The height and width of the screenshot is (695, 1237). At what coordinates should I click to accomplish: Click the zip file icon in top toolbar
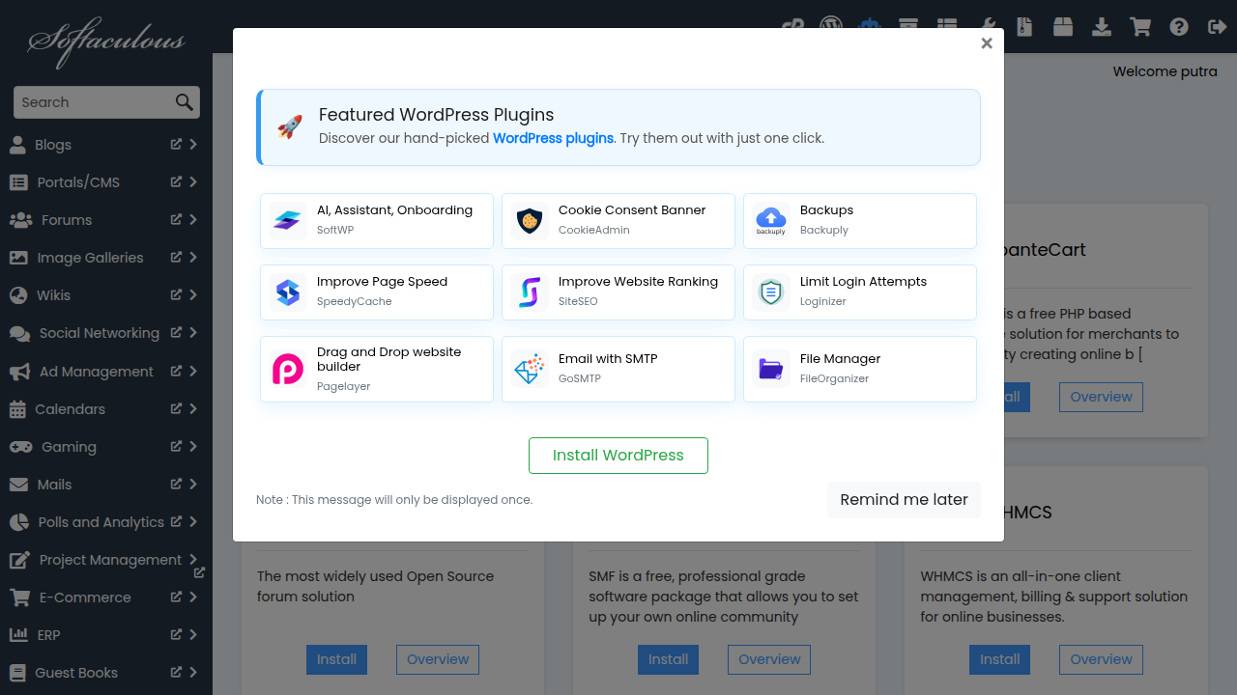(x=1024, y=27)
